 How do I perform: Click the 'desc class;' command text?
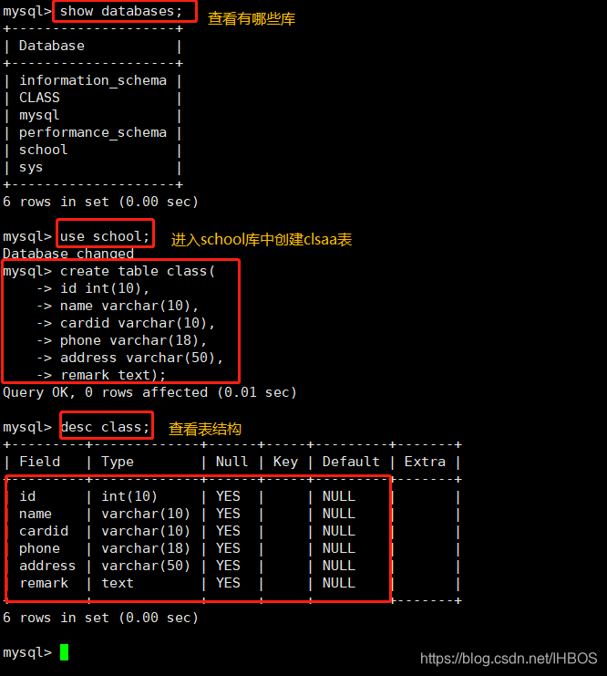click(106, 427)
